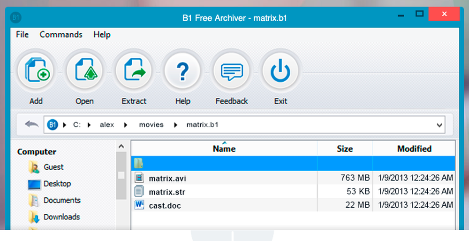469x241 pixels.
Task: Select the matrix.str file name
Action: tap(167, 192)
